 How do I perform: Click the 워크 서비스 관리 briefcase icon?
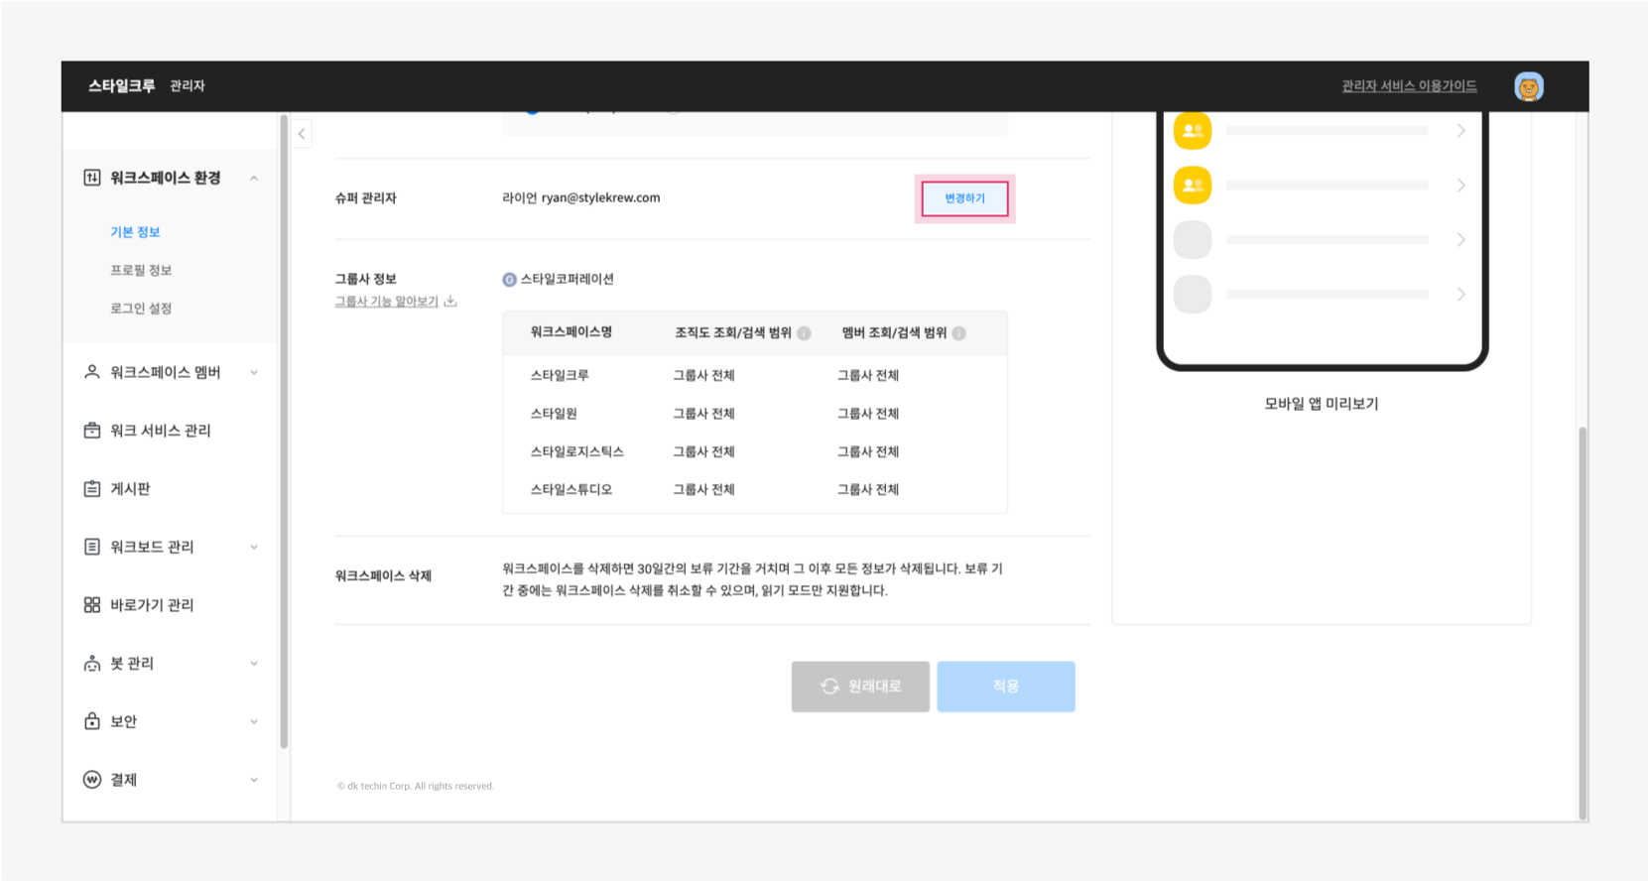[92, 431]
